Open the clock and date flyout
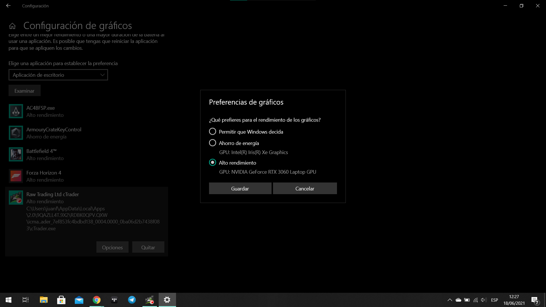This screenshot has height=307, width=546. point(514,300)
